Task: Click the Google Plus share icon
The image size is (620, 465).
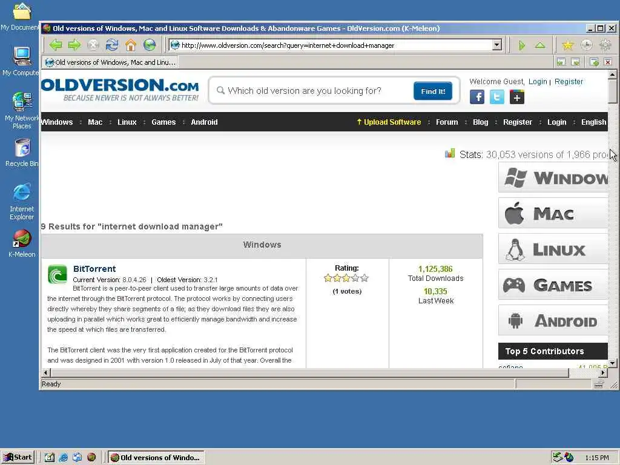Action: (517, 97)
